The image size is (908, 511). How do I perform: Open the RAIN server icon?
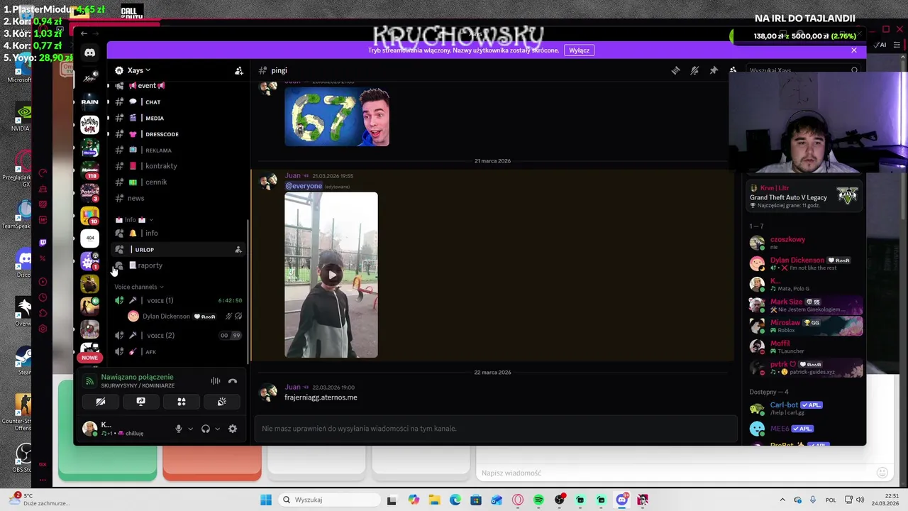89,101
